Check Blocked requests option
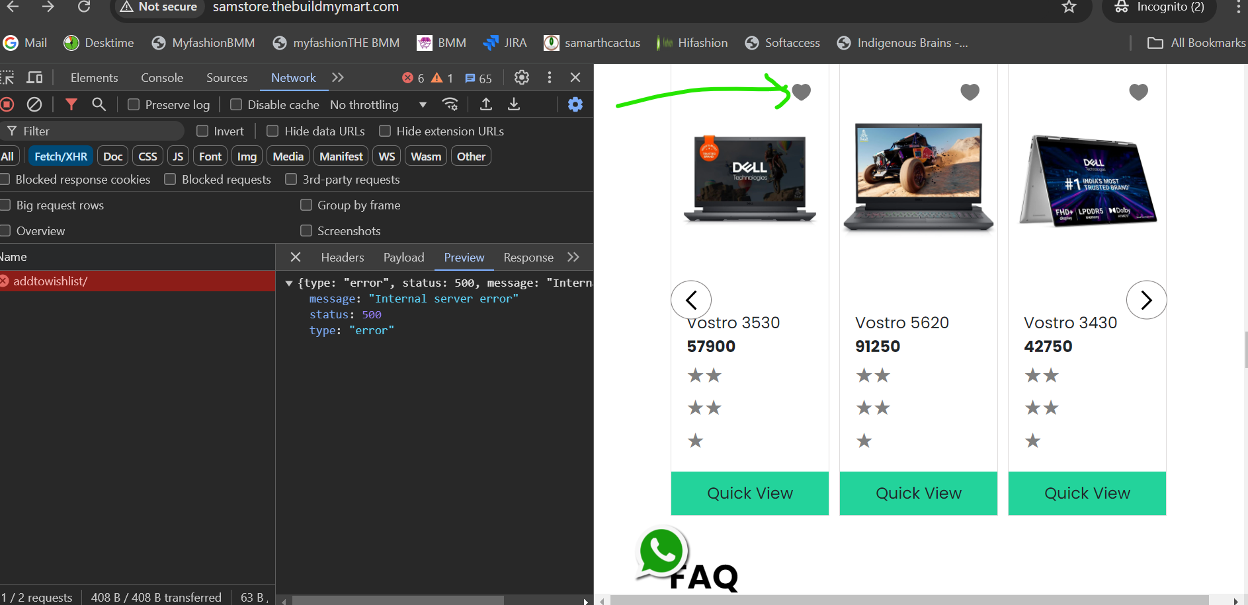This screenshot has width=1248, height=605. (170, 179)
